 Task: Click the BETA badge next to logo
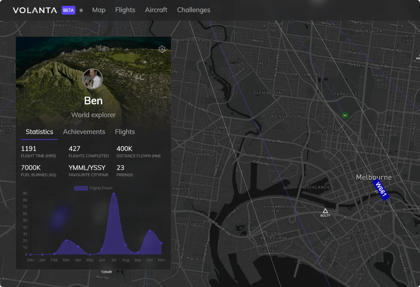69,10
